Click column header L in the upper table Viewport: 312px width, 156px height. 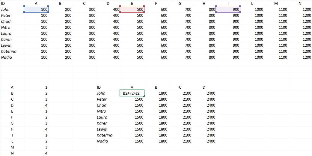tap(252, 3)
